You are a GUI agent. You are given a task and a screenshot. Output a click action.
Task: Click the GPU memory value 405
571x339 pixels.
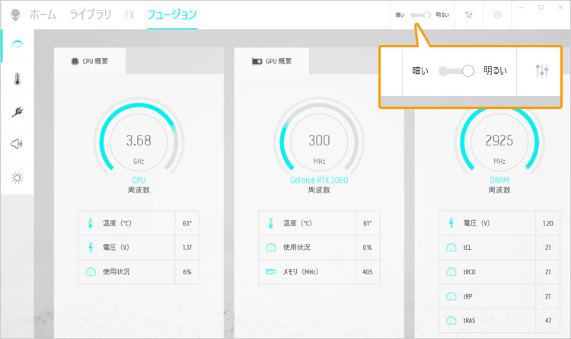coord(368,272)
